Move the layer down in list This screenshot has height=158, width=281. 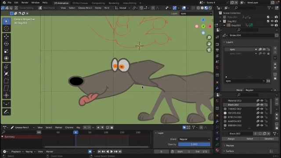click(275, 68)
